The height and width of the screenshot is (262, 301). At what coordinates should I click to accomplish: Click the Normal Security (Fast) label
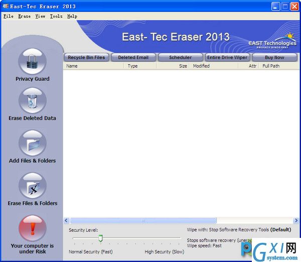coord(91,252)
